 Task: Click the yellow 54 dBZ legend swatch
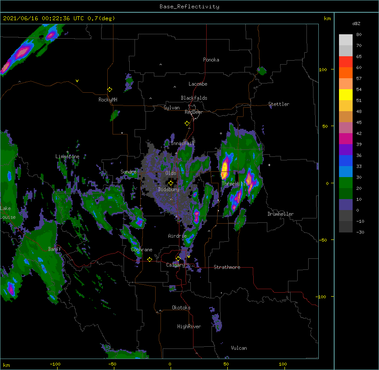(346, 94)
